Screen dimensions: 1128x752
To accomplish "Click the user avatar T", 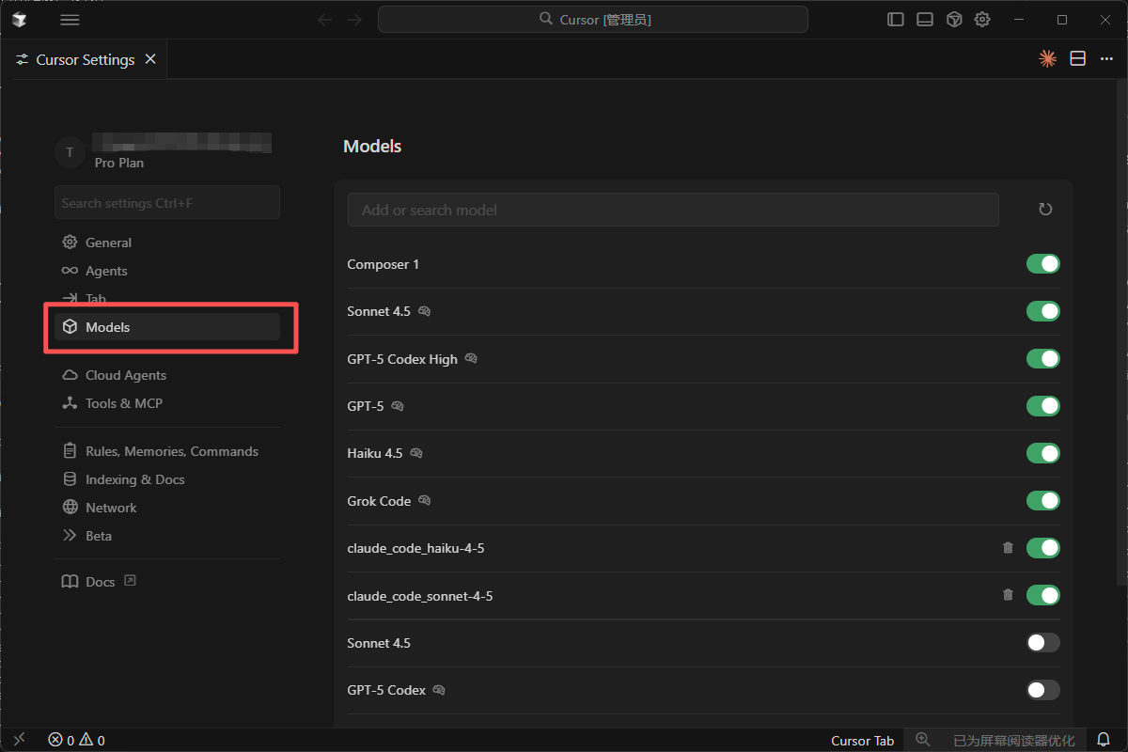I will click(70, 152).
